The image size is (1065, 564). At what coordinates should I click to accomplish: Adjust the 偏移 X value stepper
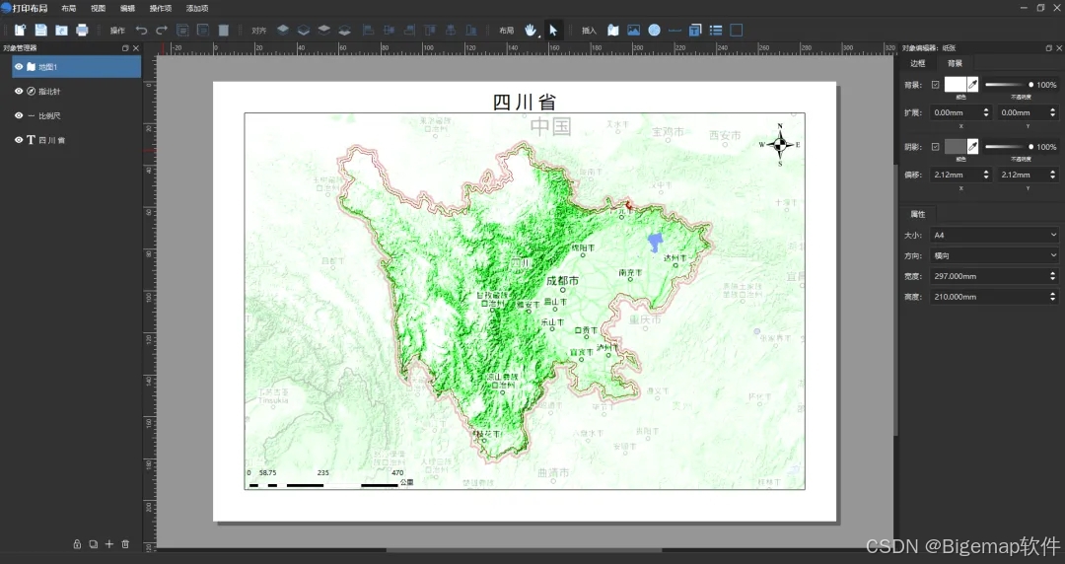[986, 175]
